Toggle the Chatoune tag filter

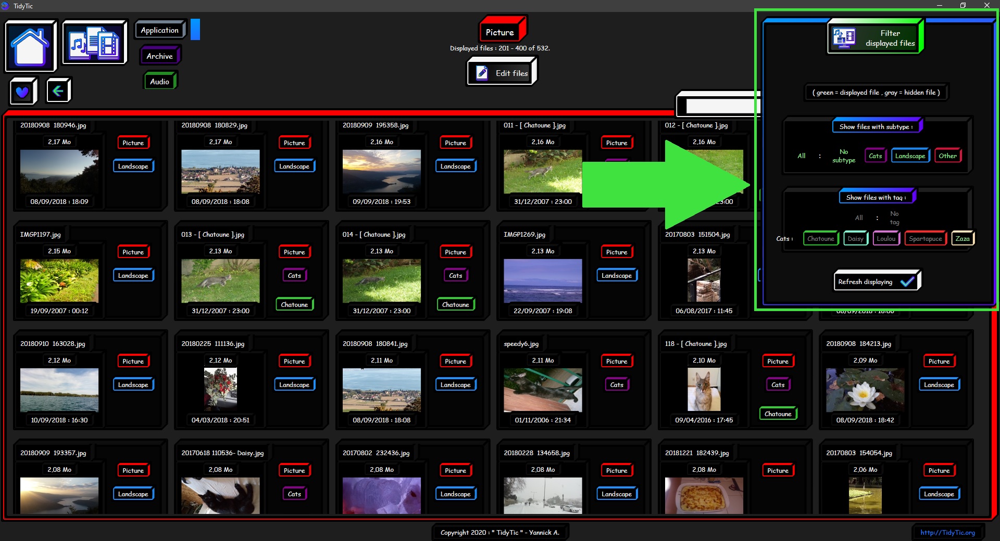(x=820, y=239)
